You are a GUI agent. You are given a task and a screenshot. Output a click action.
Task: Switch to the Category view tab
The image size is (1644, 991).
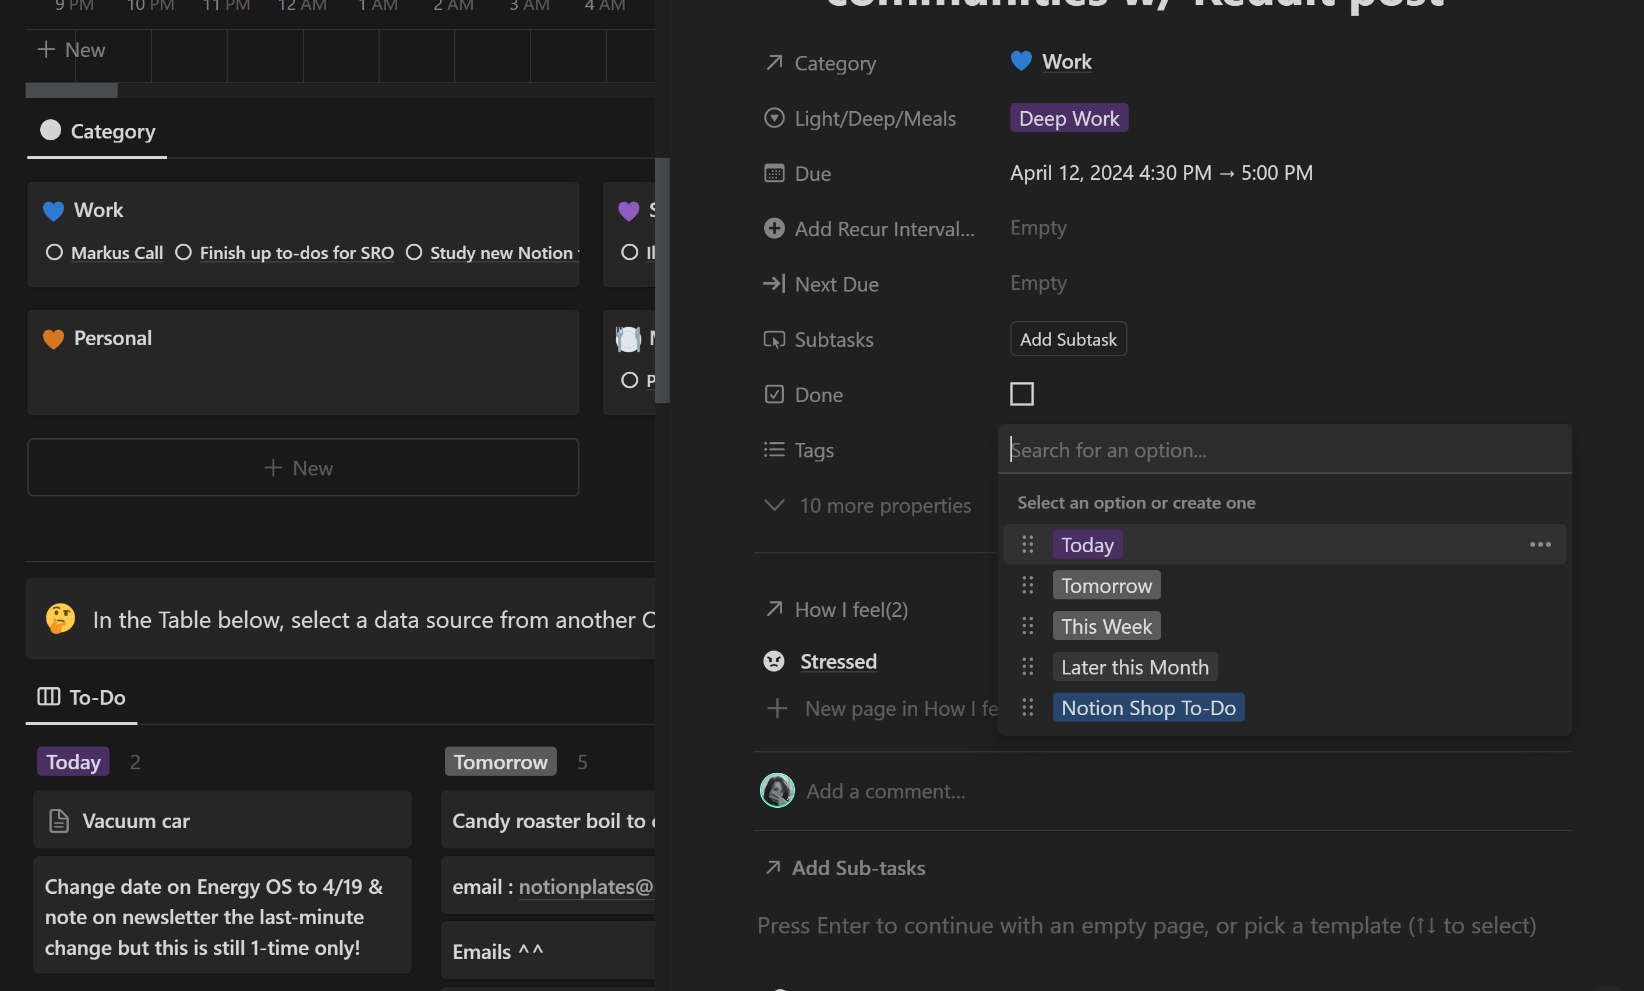(97, 132)
